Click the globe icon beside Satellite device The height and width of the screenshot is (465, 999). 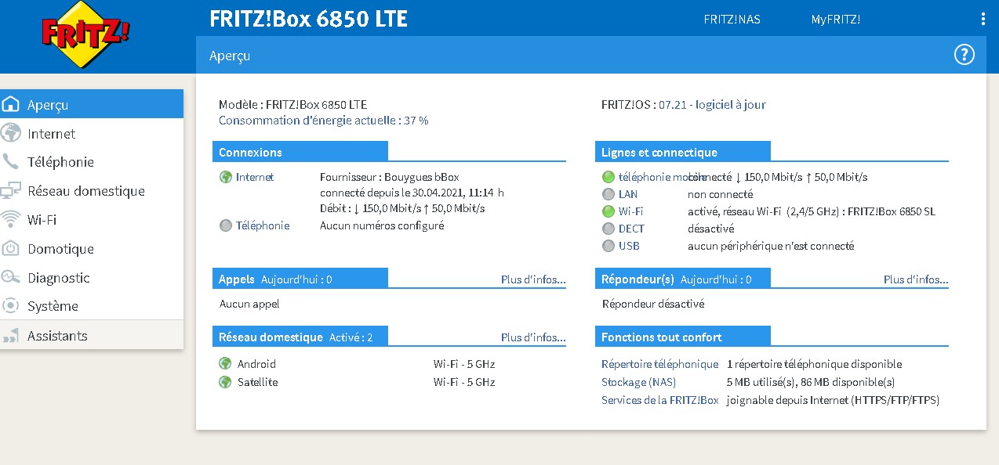click(x=225, y=382)
